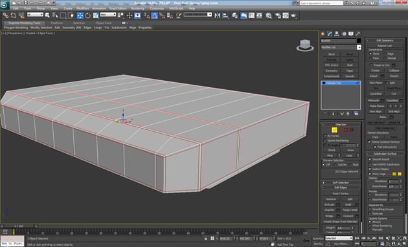
Task: Open the named selection sets dropdown
Action: point(198,15)
